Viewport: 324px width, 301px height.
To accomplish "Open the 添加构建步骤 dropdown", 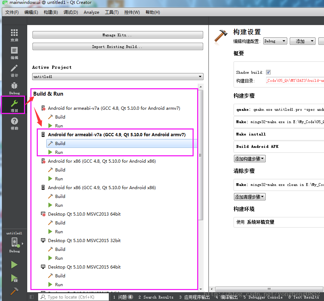I will click(x=249, y=159).
